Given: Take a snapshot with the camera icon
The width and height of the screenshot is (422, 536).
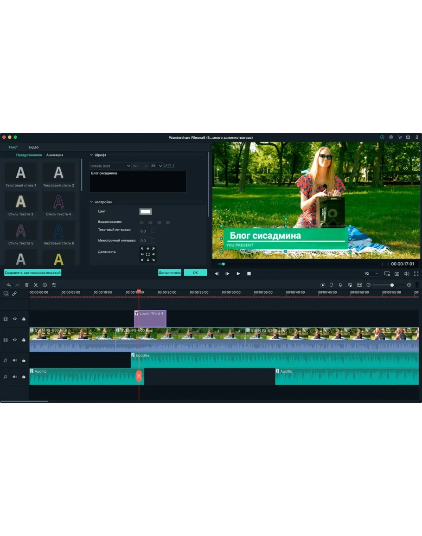Looking at the screenshot, I should pyautogui.click(x=397, y=274).
